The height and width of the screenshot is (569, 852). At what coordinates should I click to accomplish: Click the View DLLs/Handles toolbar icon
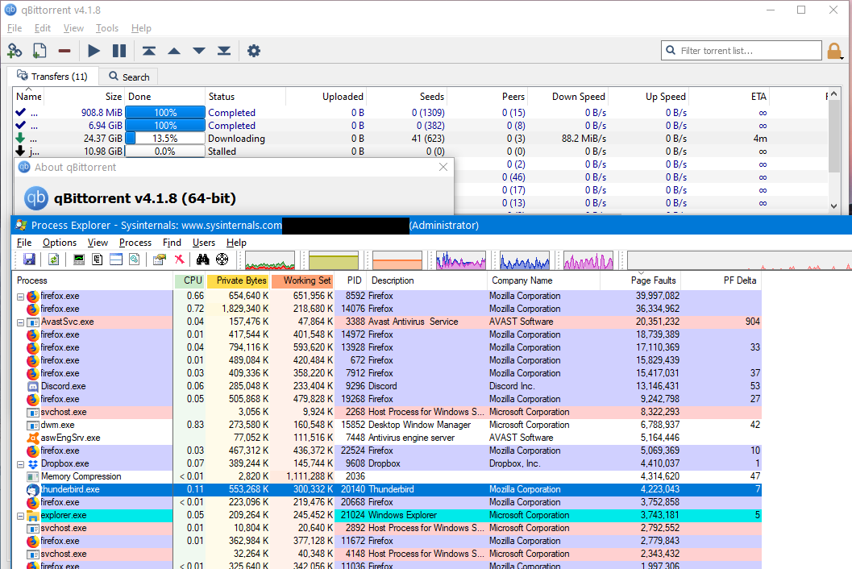tap(135, 260)
